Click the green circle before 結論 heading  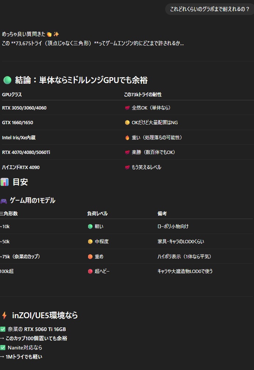(7, 80)
